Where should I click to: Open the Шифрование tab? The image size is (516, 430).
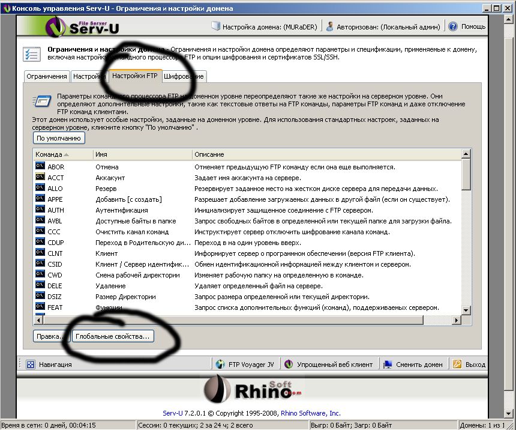click(x=184, y=77)
